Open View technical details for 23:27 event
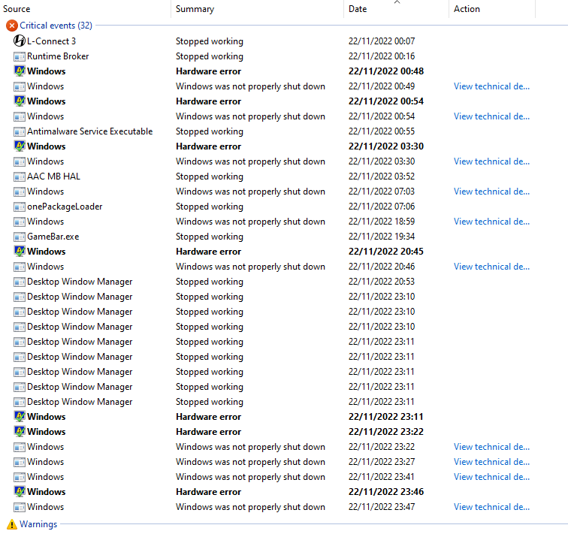This screenshot has height=534, width=568. 491,462
